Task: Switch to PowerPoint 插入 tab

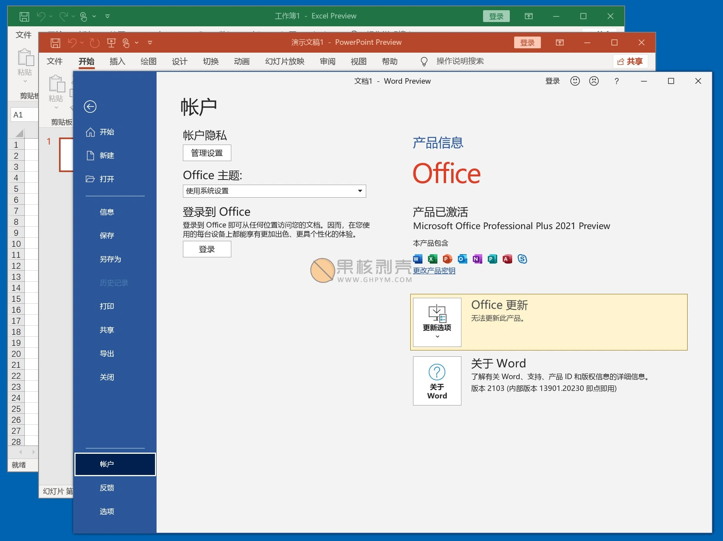Action: 117,61
